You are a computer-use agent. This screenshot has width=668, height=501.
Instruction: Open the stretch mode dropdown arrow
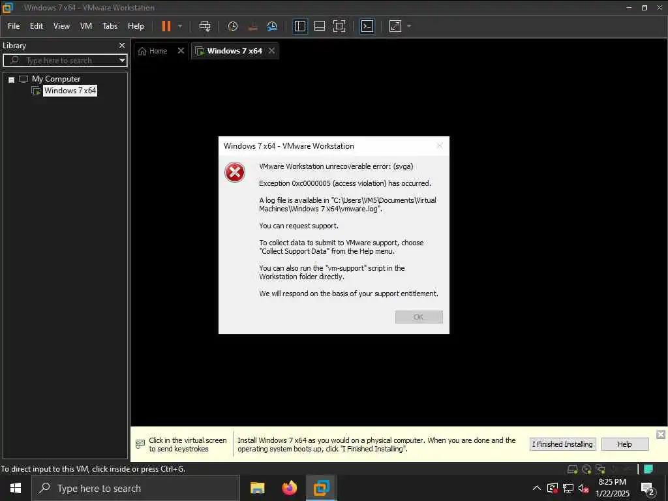[x=409, y=26]
